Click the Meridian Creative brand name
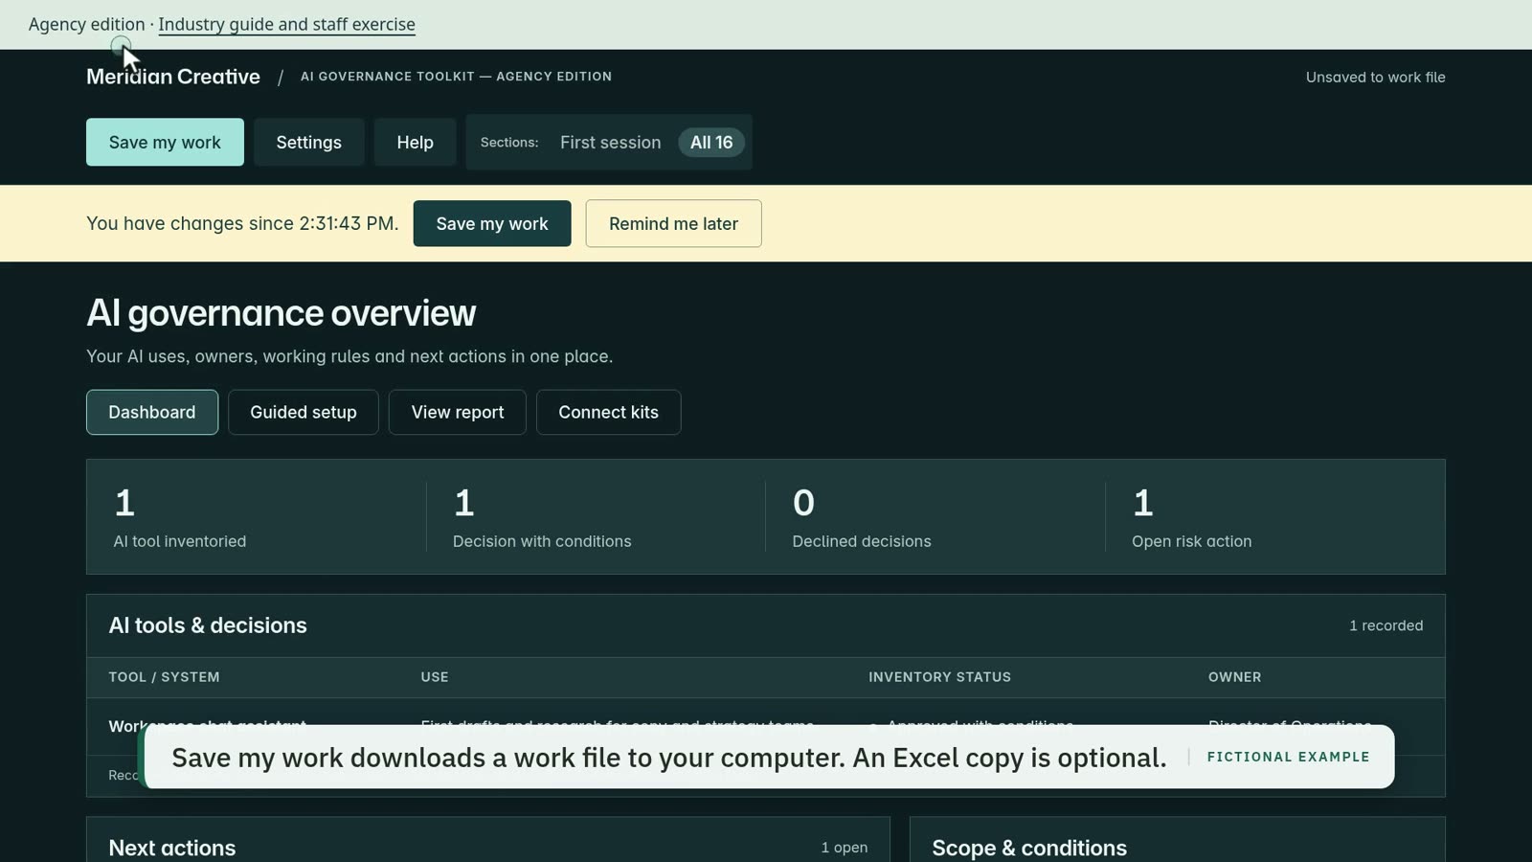 [173, 77]
